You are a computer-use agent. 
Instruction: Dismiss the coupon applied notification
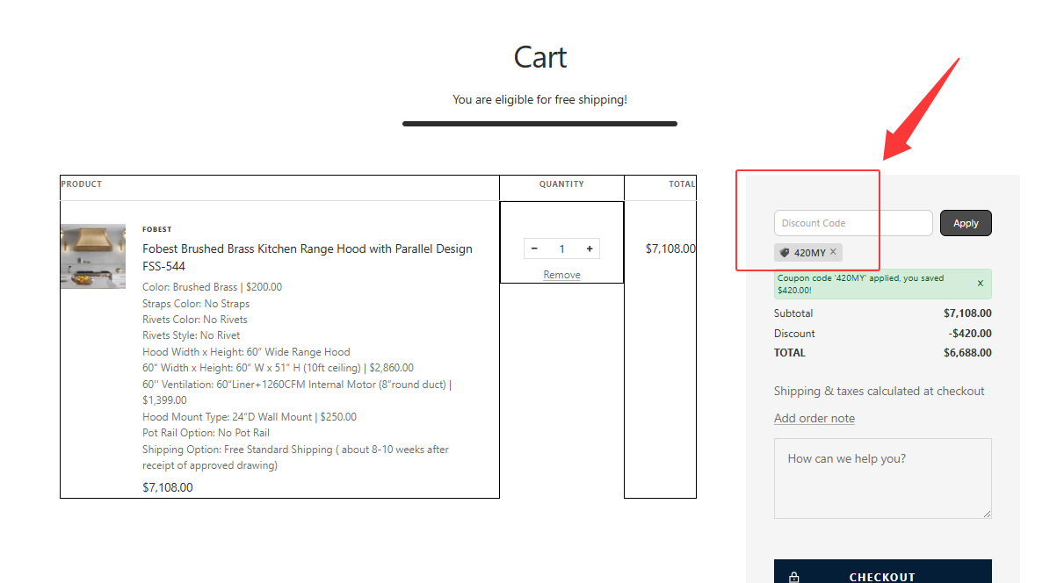coord(981,283)
